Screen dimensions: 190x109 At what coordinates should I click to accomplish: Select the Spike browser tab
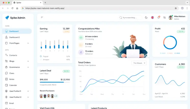pyautogui.click(x=28, y=3)
